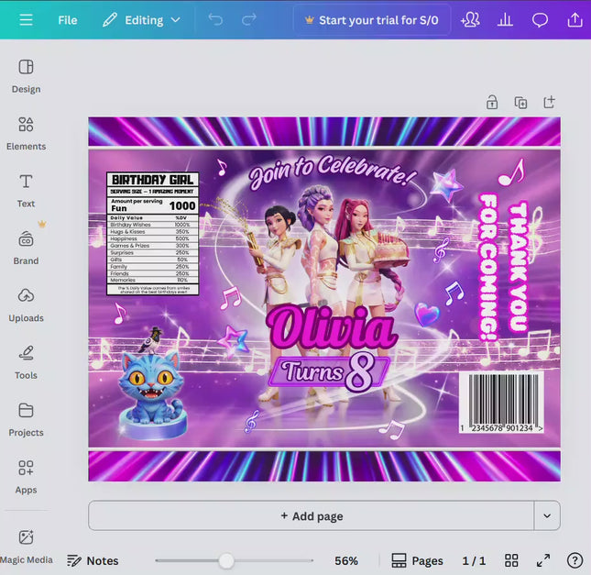Select the barcode image on canvas
Screen dimensions: 591x575
tap(501, 403)
